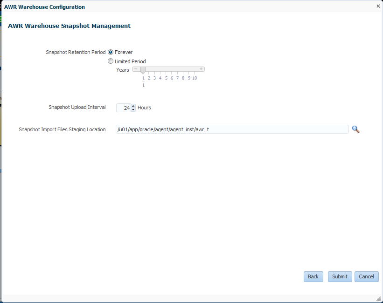The height and width of the screenshot is (303, 383).
Task: Click the Staging Location path field
Action: click(232, 129)
